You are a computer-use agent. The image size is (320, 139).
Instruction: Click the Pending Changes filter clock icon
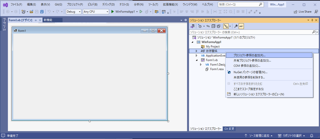coord(200,26)
